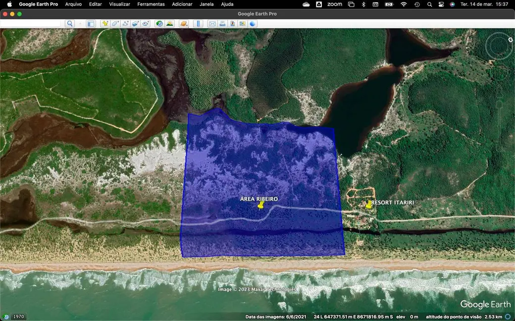Click the RESORT ITARIRI placemark pin
The width and height of the screenshot is (515, 321).
point(369,204)
